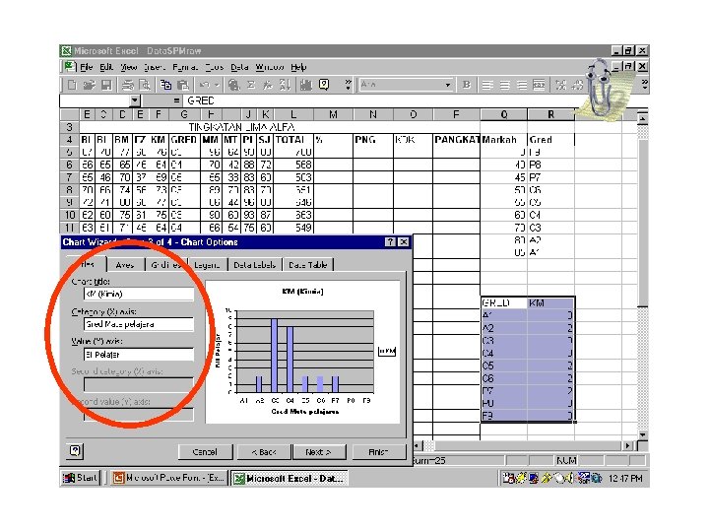Click the Merge and Center icon
This screenshot has width=709, height=532.
539,85
